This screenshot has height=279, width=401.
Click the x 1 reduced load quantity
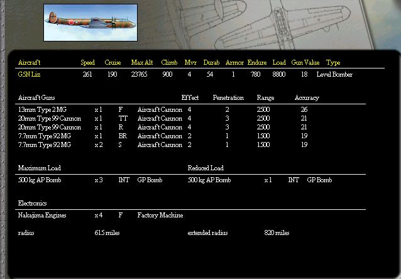[268, 180]
